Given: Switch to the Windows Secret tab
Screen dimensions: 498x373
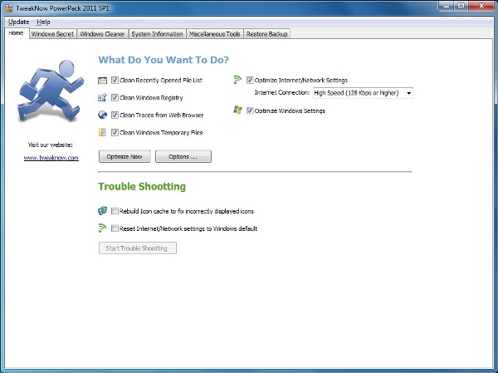Looking at the screenshot, I should (52, 34).
